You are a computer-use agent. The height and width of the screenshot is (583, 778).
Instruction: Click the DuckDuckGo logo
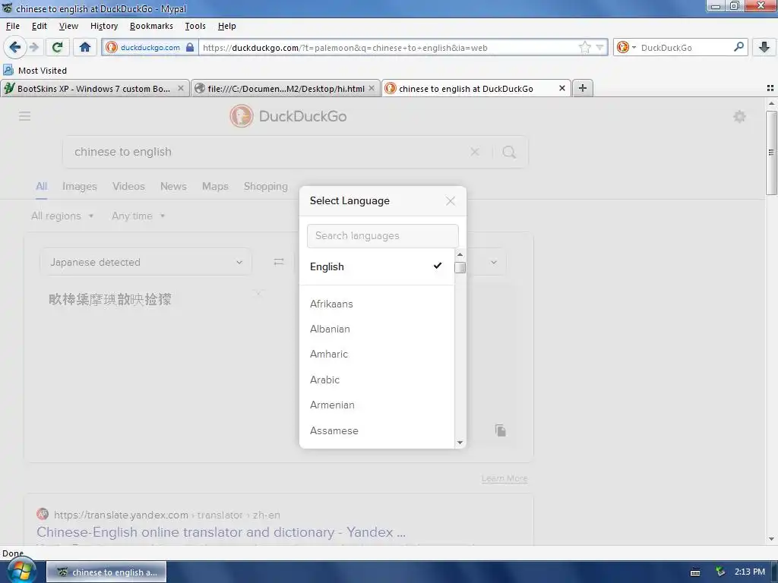click(288, 116)
